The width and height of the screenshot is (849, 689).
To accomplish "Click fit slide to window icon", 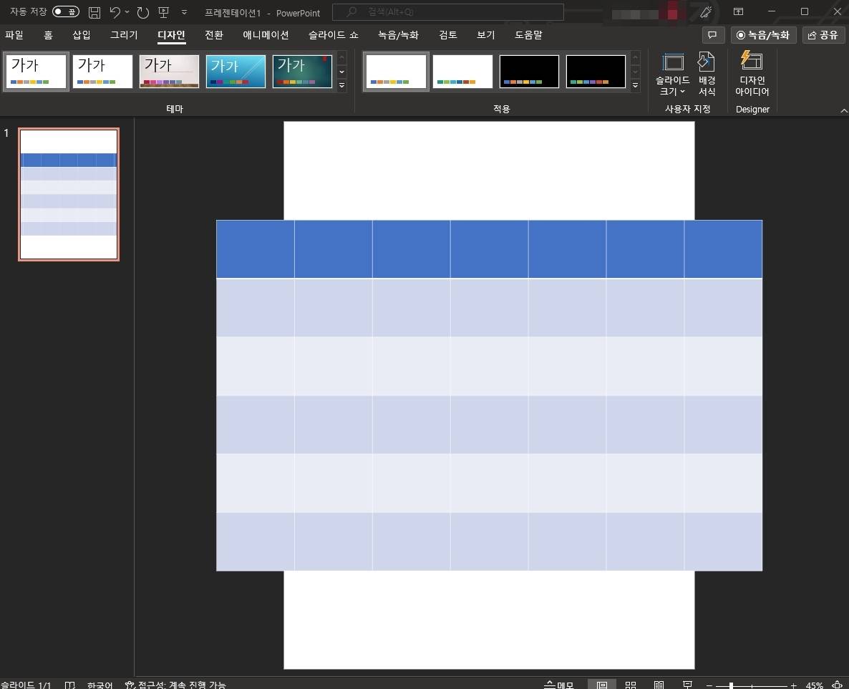I will point(837,685).
